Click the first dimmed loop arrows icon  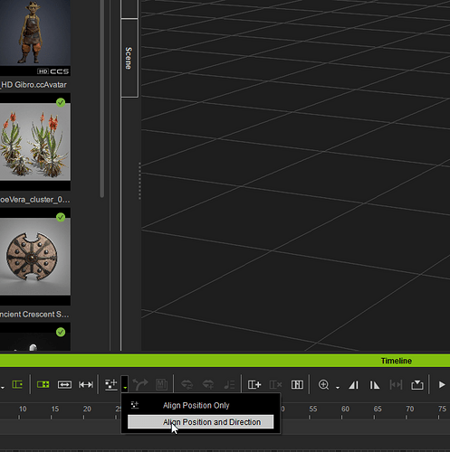coord(187,384)
